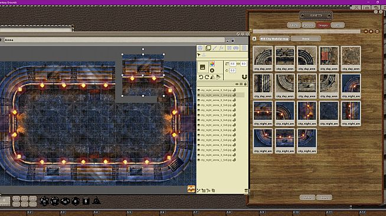Select first city_day_aren thumbnail in top row
Screen dimensions: 386x216
click(x=263, y=58)
